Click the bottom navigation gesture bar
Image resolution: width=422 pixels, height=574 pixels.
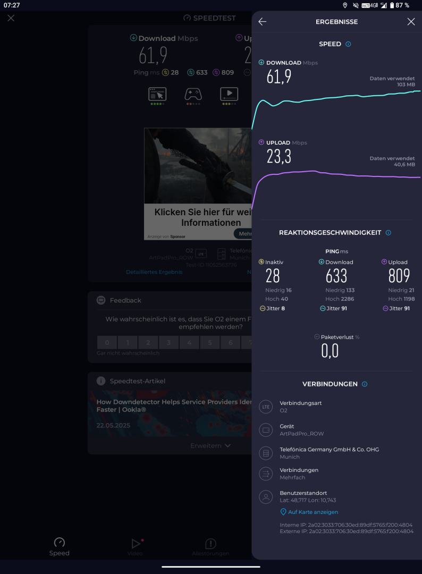click(x=211, y=567)
